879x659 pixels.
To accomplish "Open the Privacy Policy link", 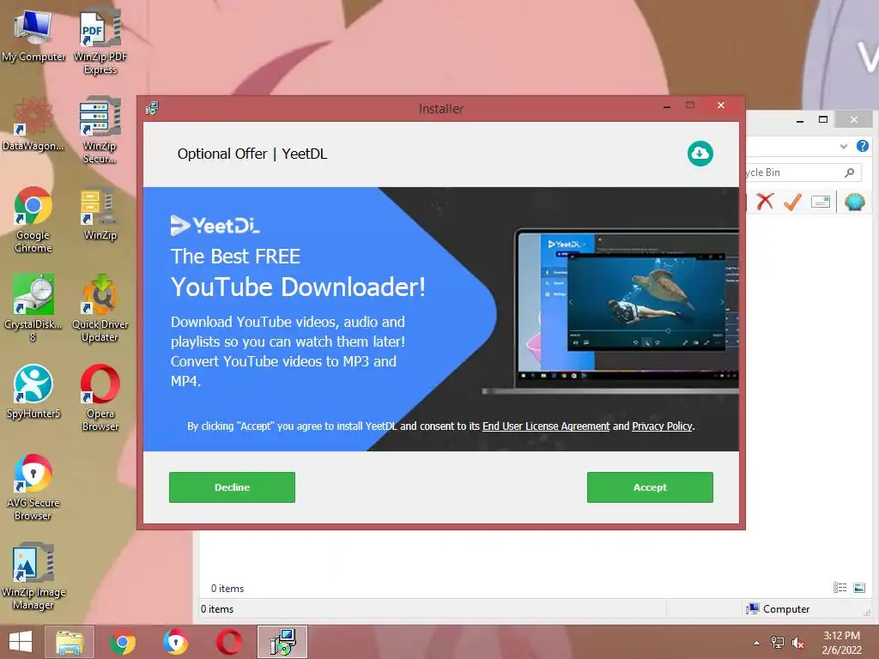I will (x=662, y=426).
